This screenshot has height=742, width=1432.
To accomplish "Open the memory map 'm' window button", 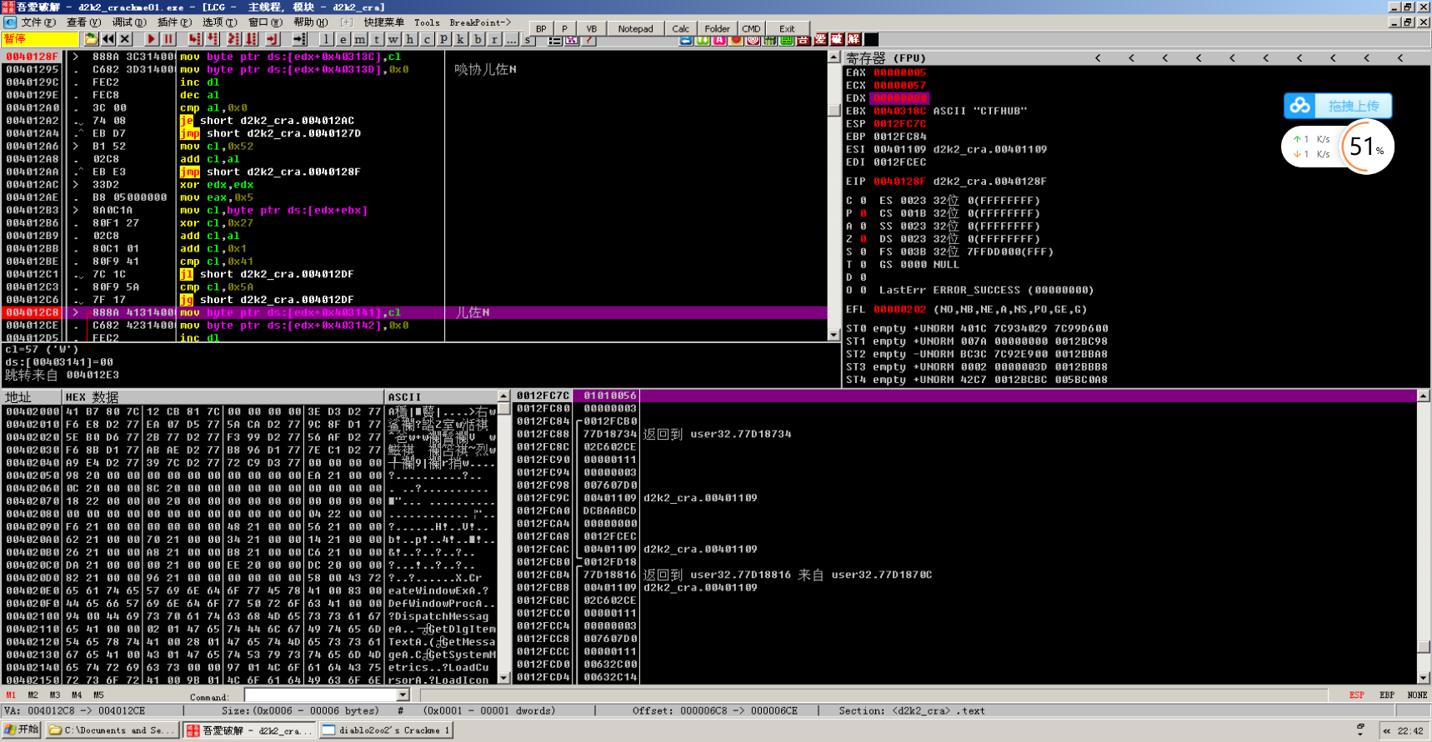I will tap(359, 39).
